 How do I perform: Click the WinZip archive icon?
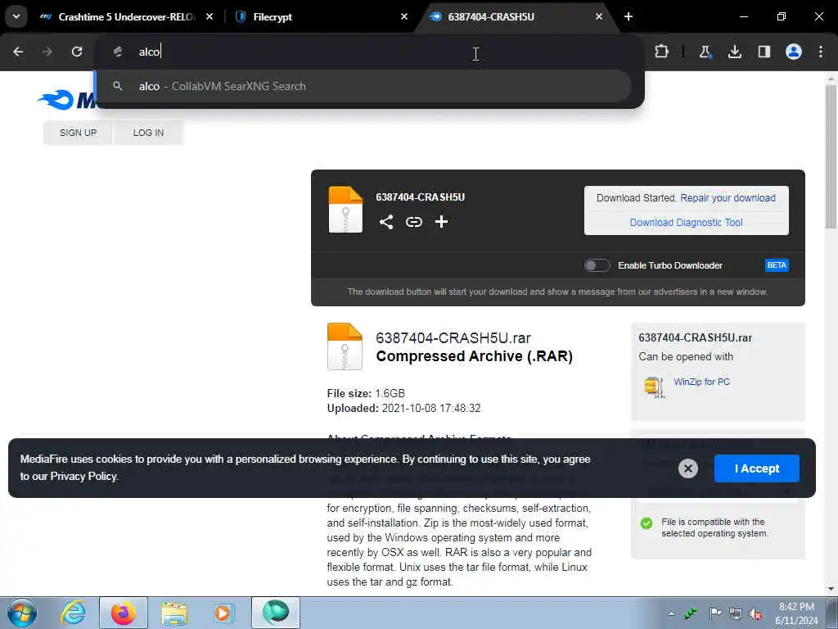[654, 387]
